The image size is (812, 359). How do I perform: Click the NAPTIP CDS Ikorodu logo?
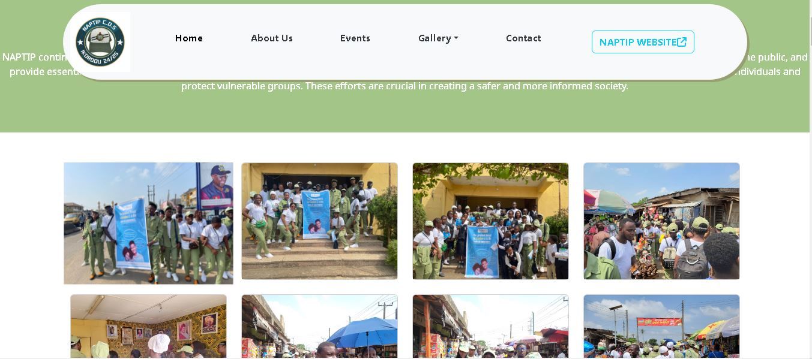pyautogui.click(x=100, y=42)
